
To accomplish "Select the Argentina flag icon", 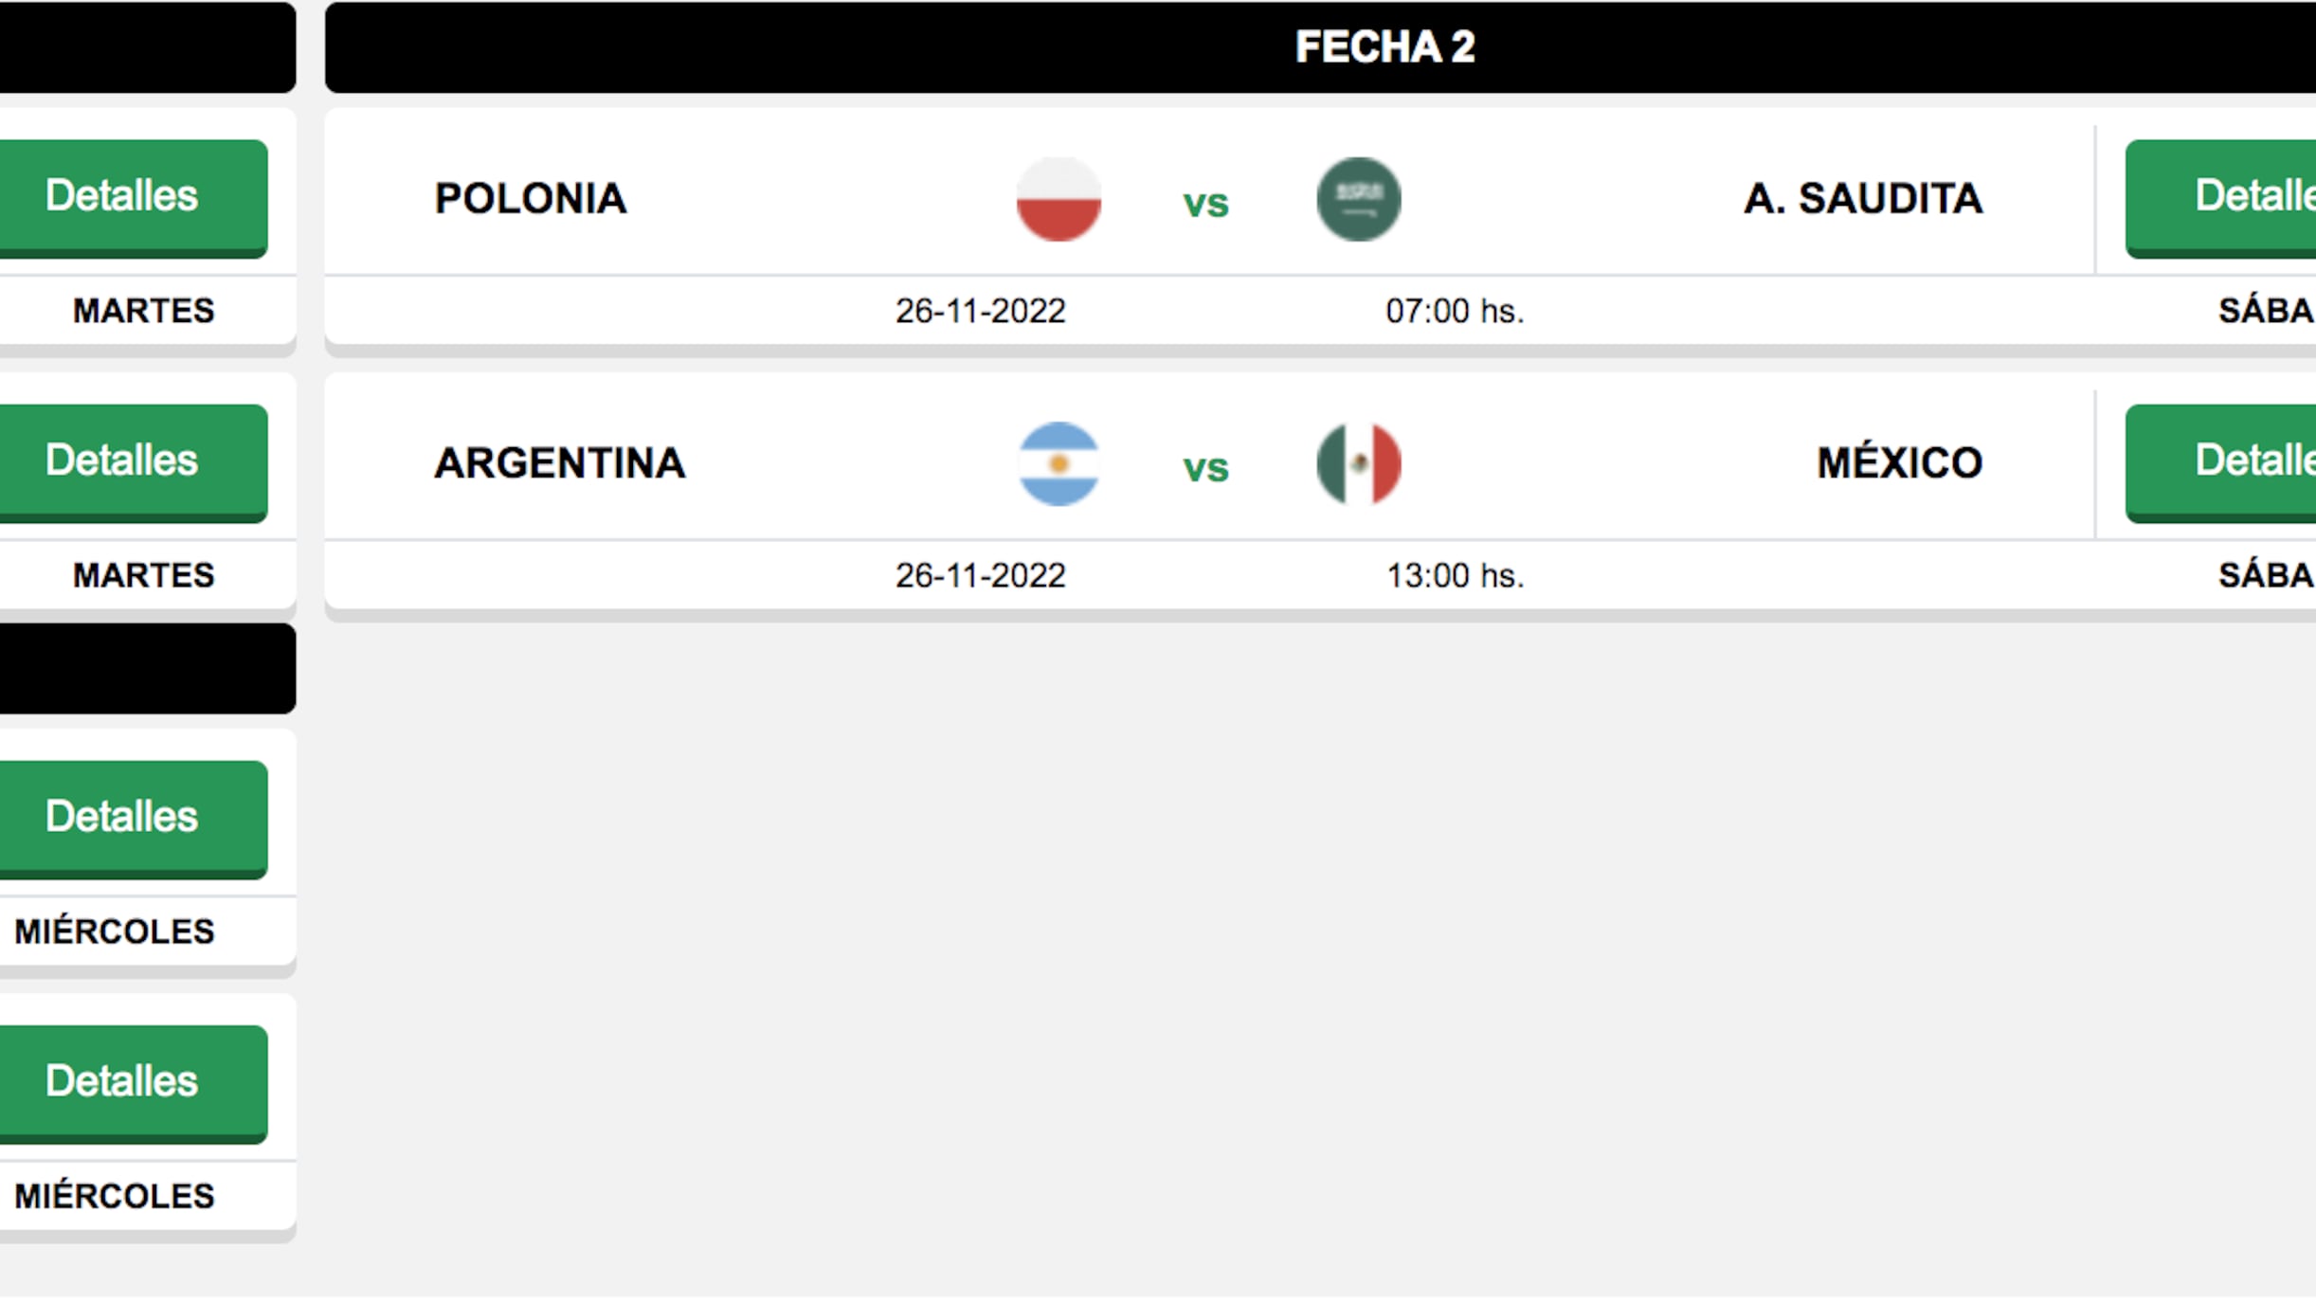I will coord(1059,464).
